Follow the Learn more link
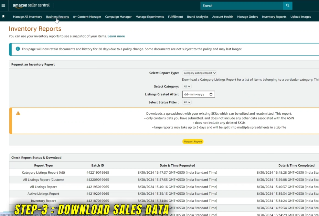The width and height of the screenshot is (319, 216). point(116,36)
